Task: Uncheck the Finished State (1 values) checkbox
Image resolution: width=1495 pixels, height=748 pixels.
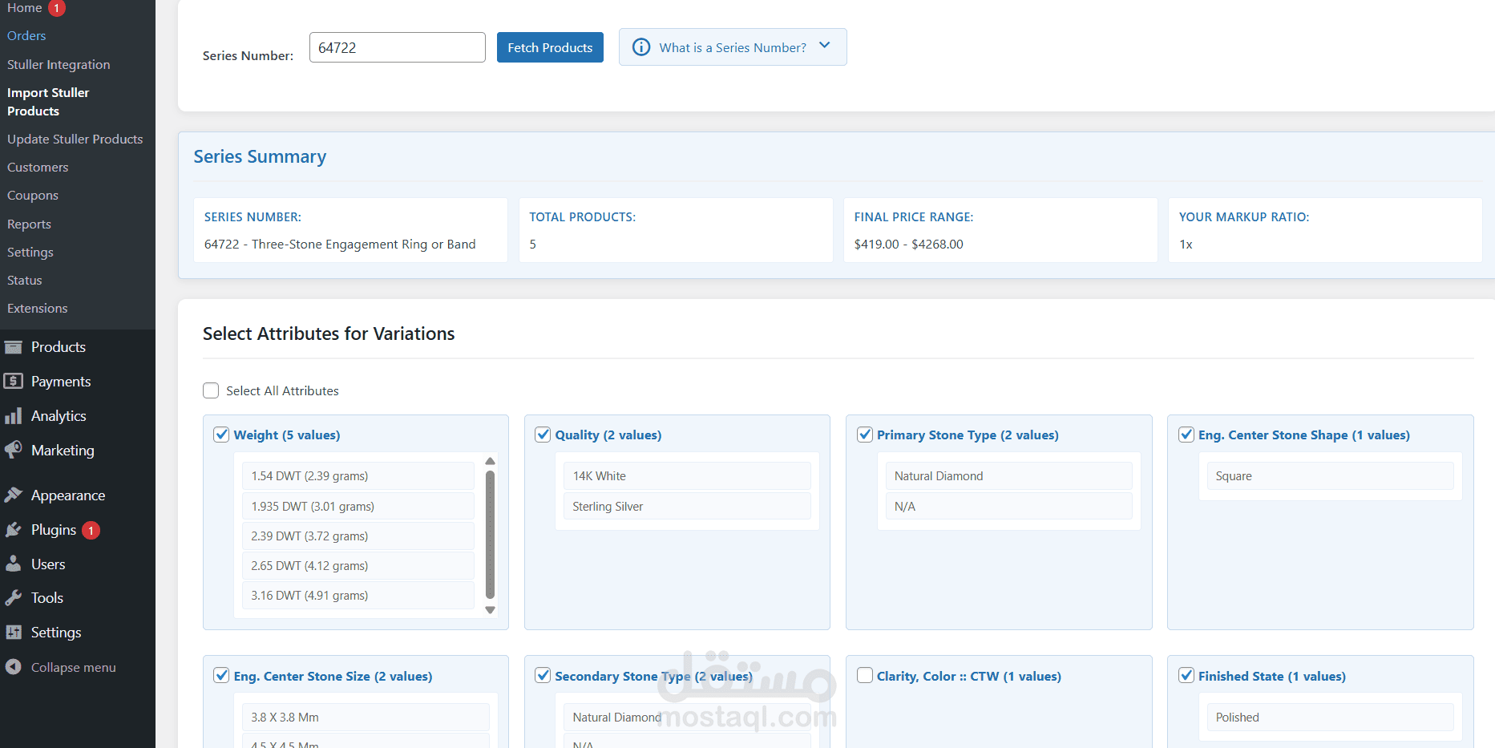Action: click(1186, 675)
